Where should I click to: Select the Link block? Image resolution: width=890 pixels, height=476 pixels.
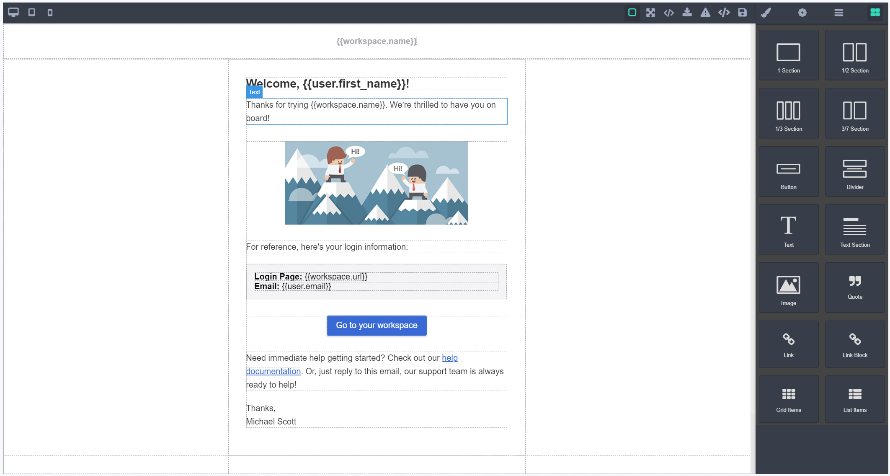(789, 344)
